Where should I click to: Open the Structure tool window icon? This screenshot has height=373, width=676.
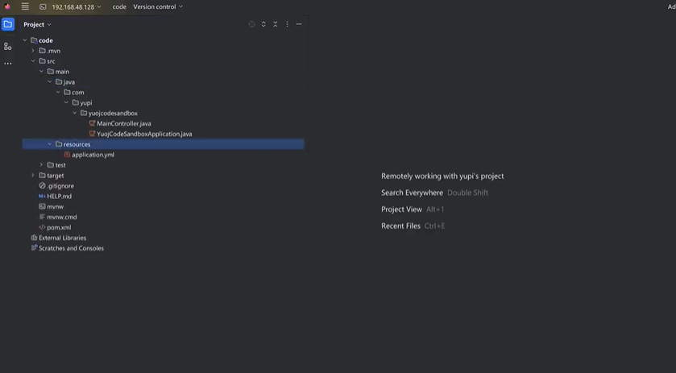8,46
